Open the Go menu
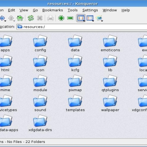The width and height of the screenshot is (147, 147). click(35, 10)
